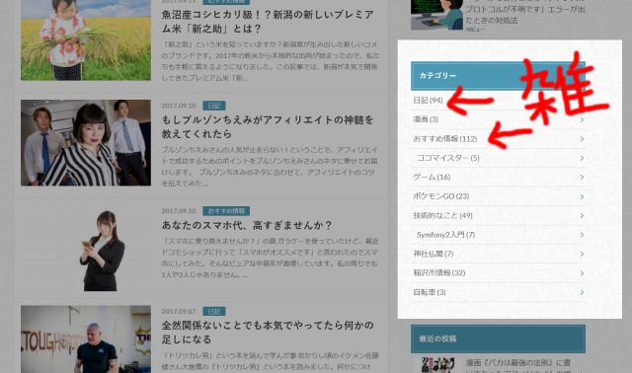Open article 新之助 premium rice title
632x373 pixels.
click(x=268, y=22)
